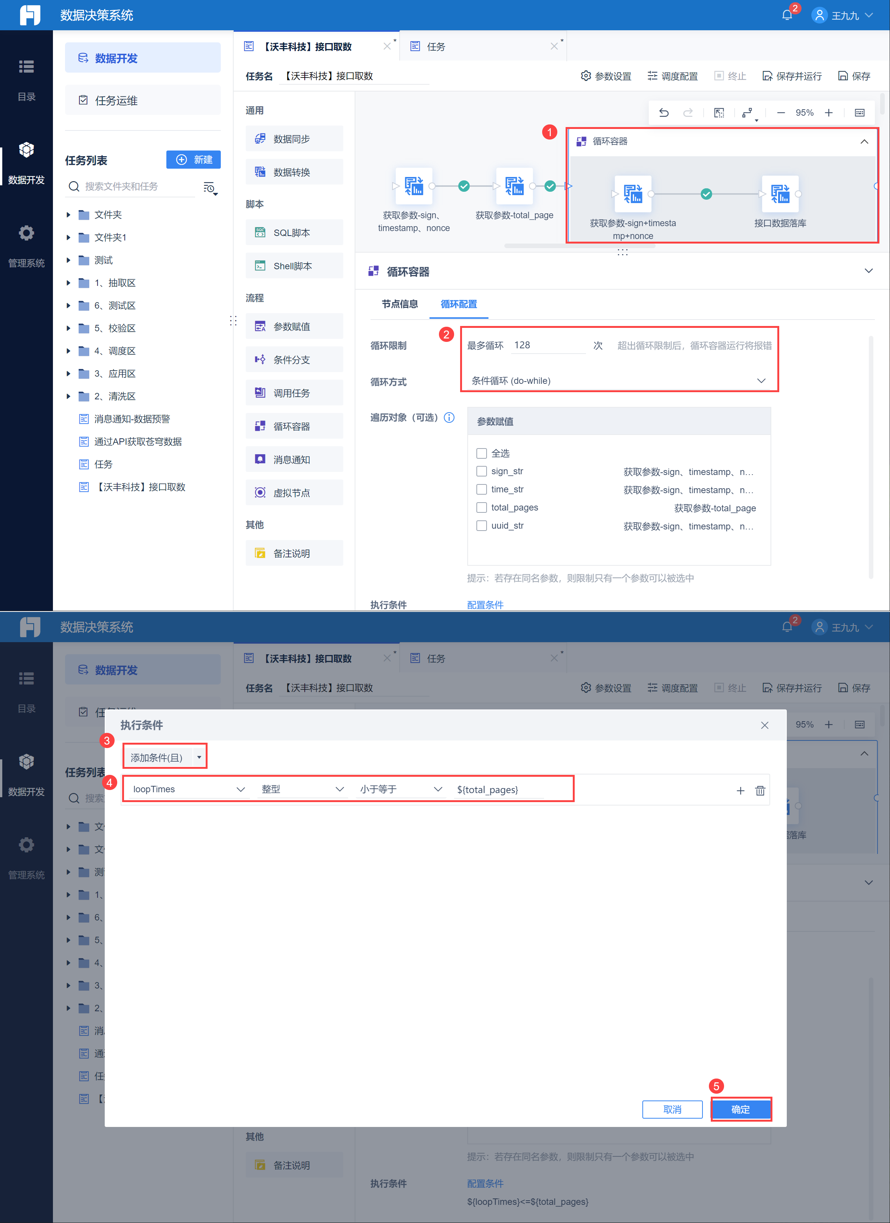890x1223 pixels.
Task: Click the plus icon in condition row
Action: coord(740,790)
